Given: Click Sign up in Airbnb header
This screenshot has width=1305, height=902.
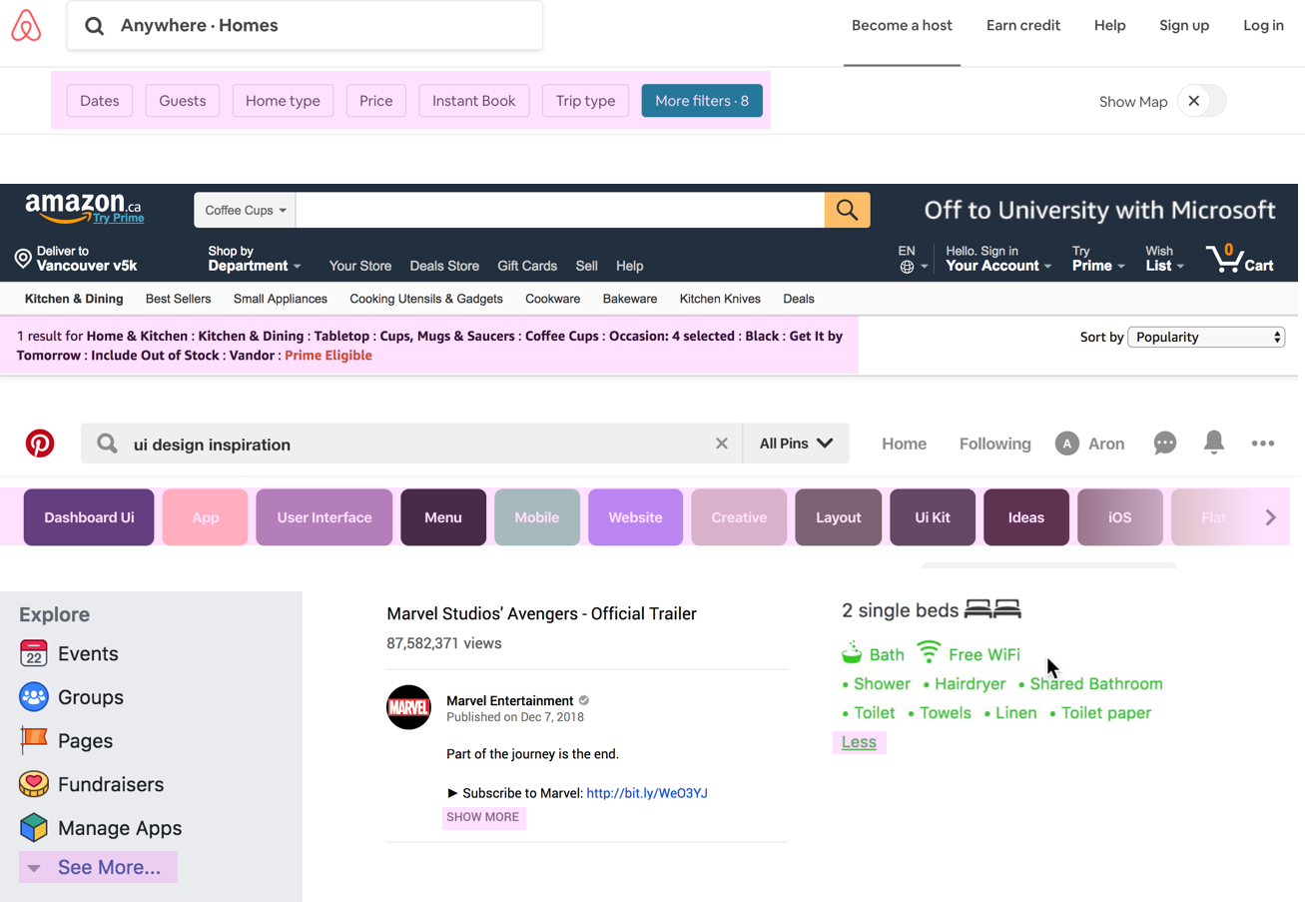Looking at the screenshot, I should tap(1184, 26).
